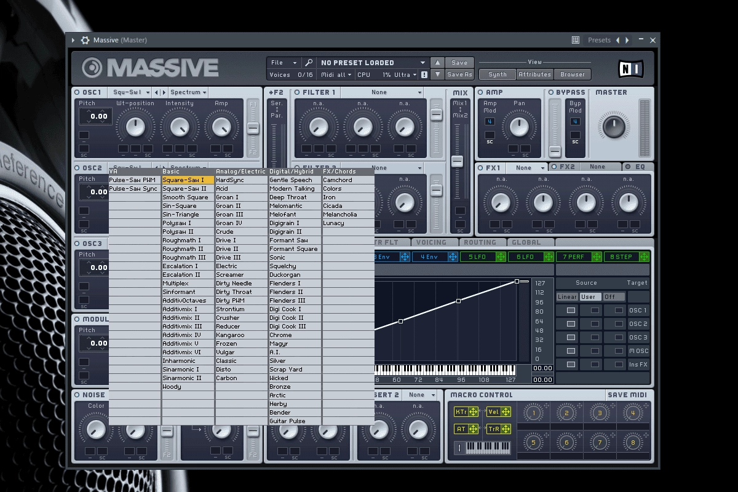Open plugin settings gear in title bar
The height and width of the screenshot is (492, 738).
[x=85, y=40]
